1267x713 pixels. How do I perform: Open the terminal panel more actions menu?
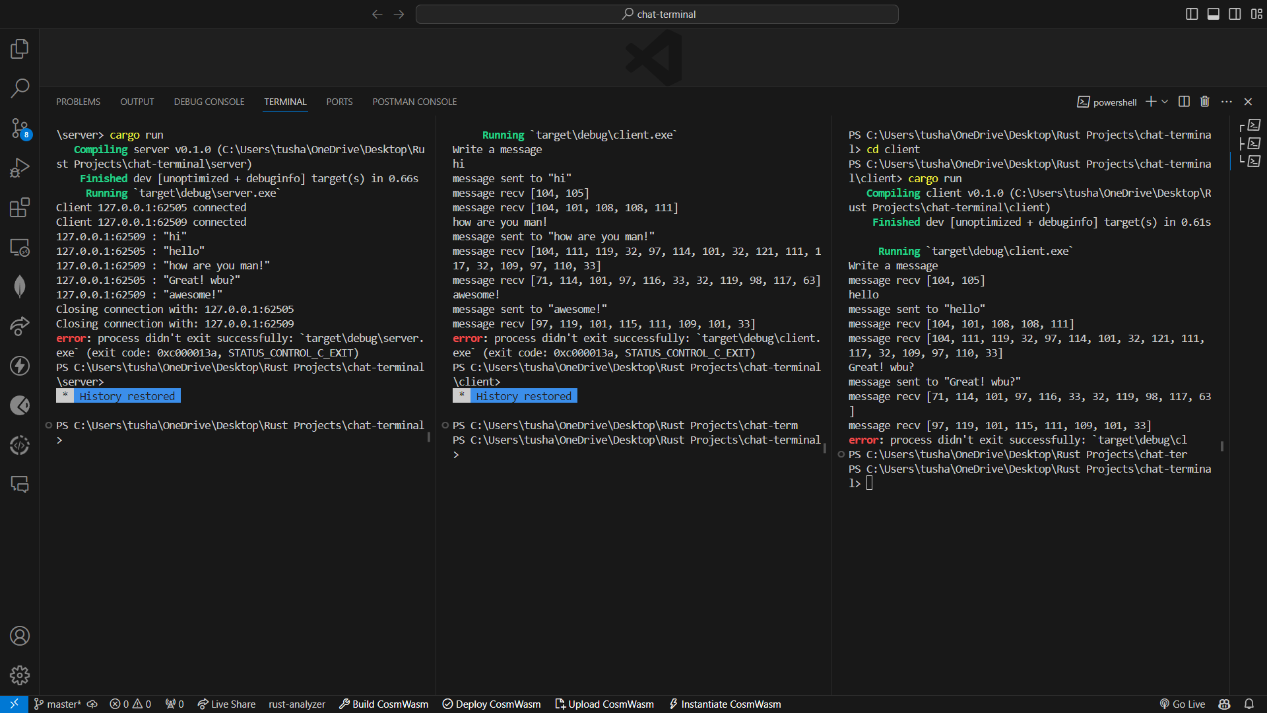tap(1227, 102)
